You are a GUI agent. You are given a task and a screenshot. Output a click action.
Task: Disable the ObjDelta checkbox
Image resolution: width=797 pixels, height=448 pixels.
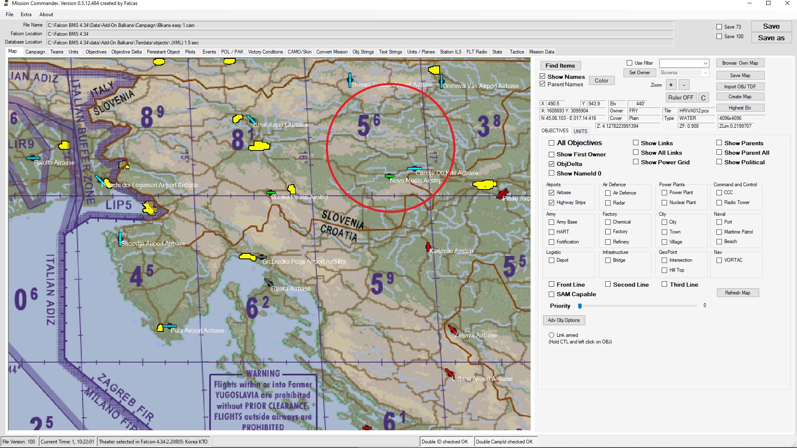(x=552, y=164)
